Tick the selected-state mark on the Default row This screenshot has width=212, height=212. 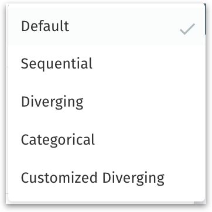tap(187, 29)
